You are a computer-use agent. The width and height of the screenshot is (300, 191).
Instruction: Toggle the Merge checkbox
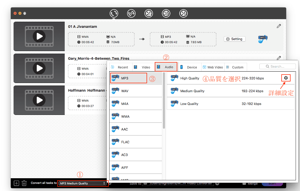[244, 183]
